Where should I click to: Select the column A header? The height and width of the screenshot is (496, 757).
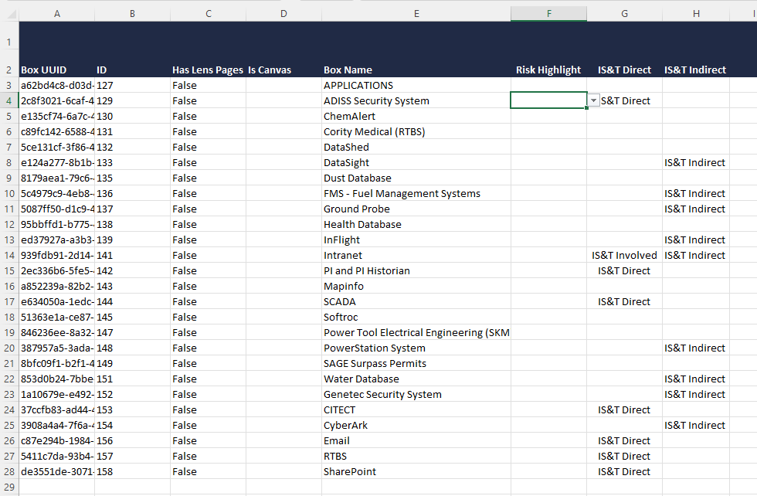(x=56, y=13)
